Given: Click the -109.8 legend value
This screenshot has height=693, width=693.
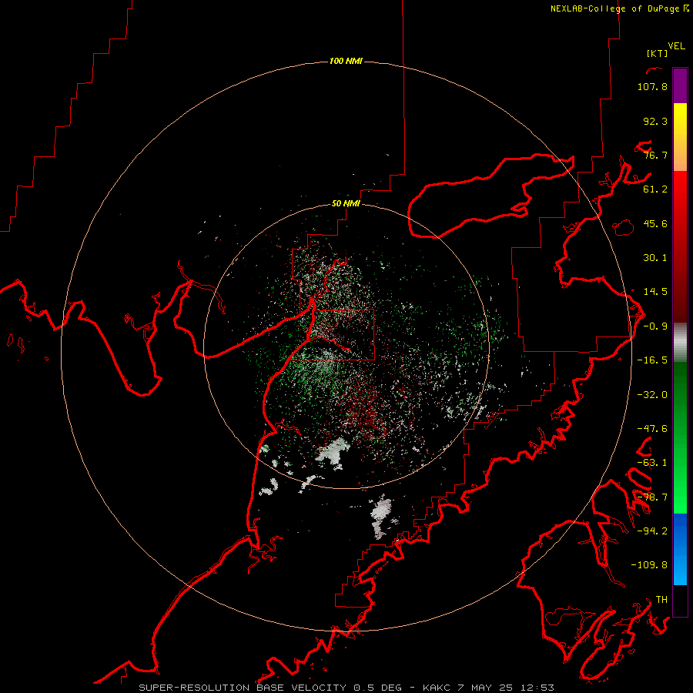Looking at the screenshot, I should [649, 565].
